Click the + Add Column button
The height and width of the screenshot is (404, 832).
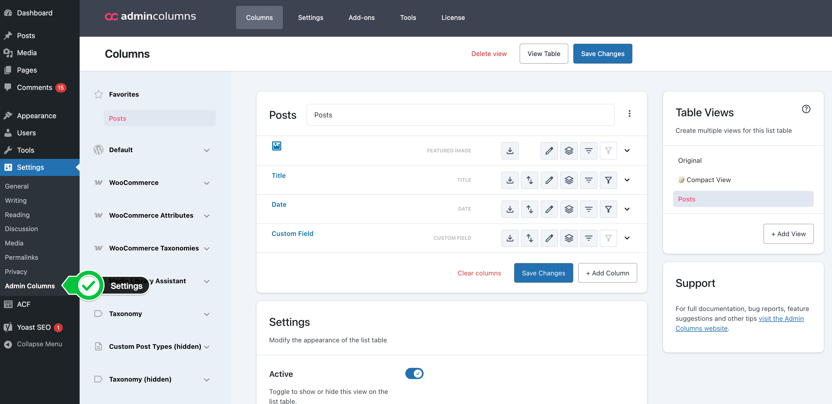coord(607,273)
